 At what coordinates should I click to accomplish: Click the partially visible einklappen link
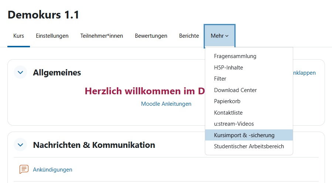[304, 73]
